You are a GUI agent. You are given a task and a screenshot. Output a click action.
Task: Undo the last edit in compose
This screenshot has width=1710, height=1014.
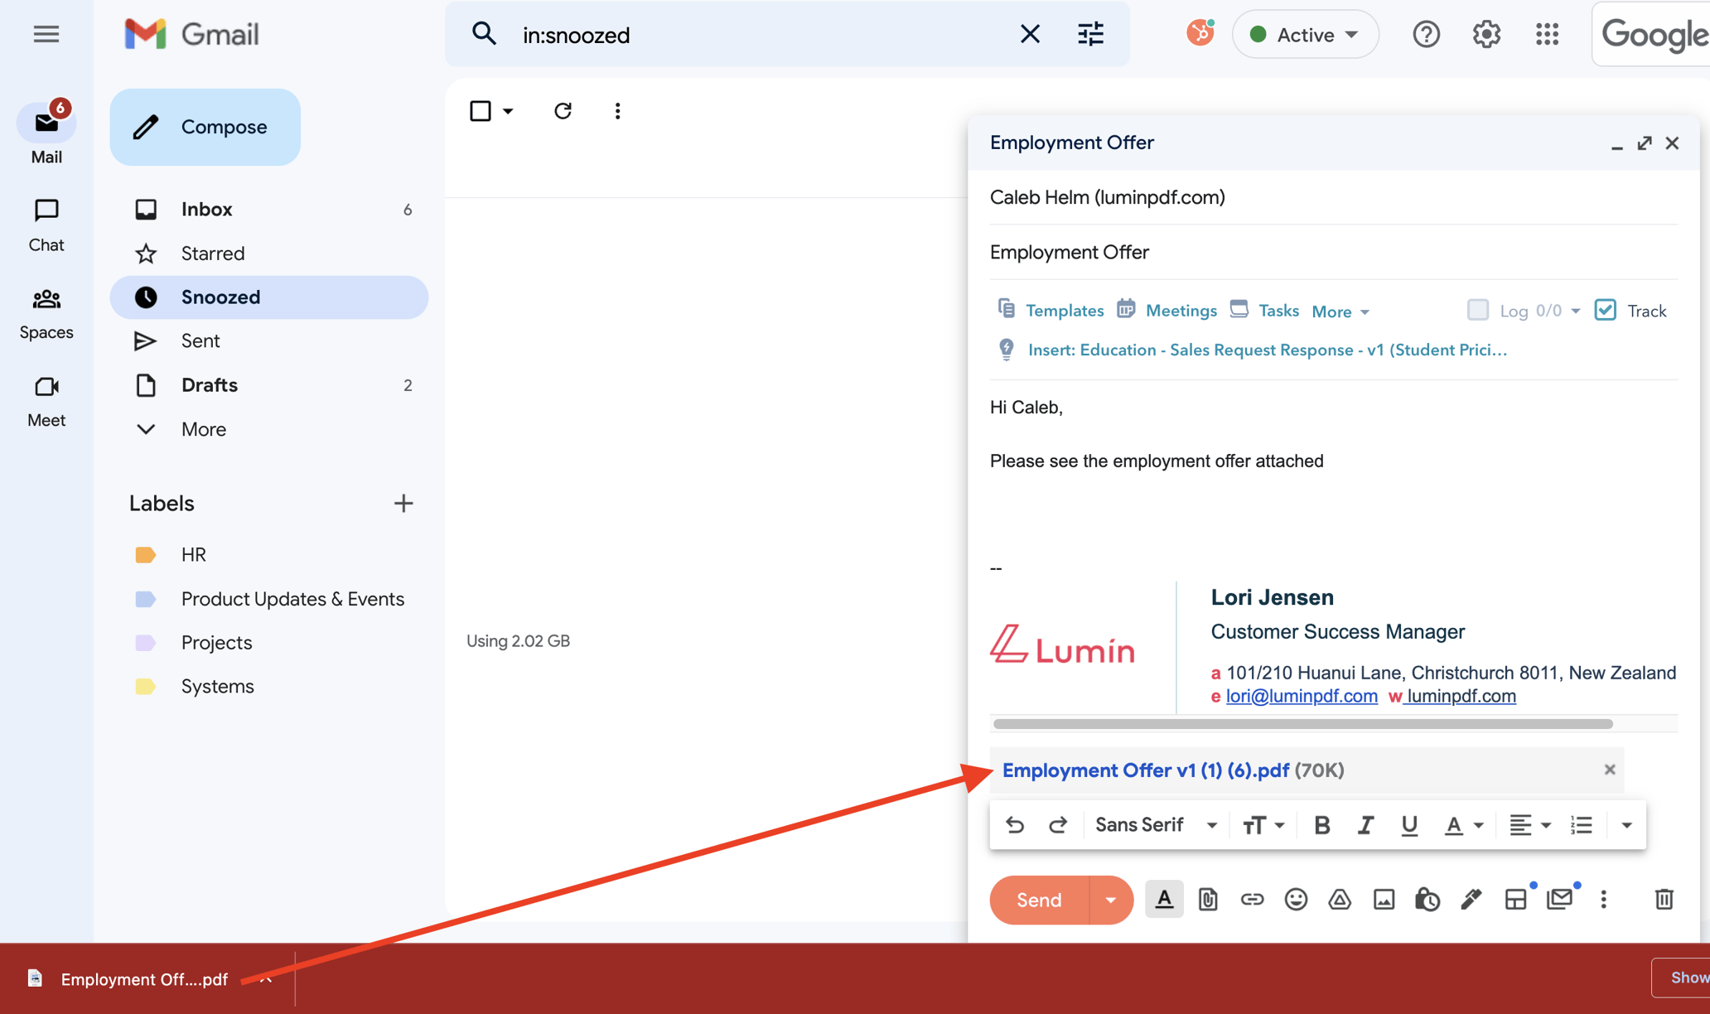click(x=1014, y=825)
